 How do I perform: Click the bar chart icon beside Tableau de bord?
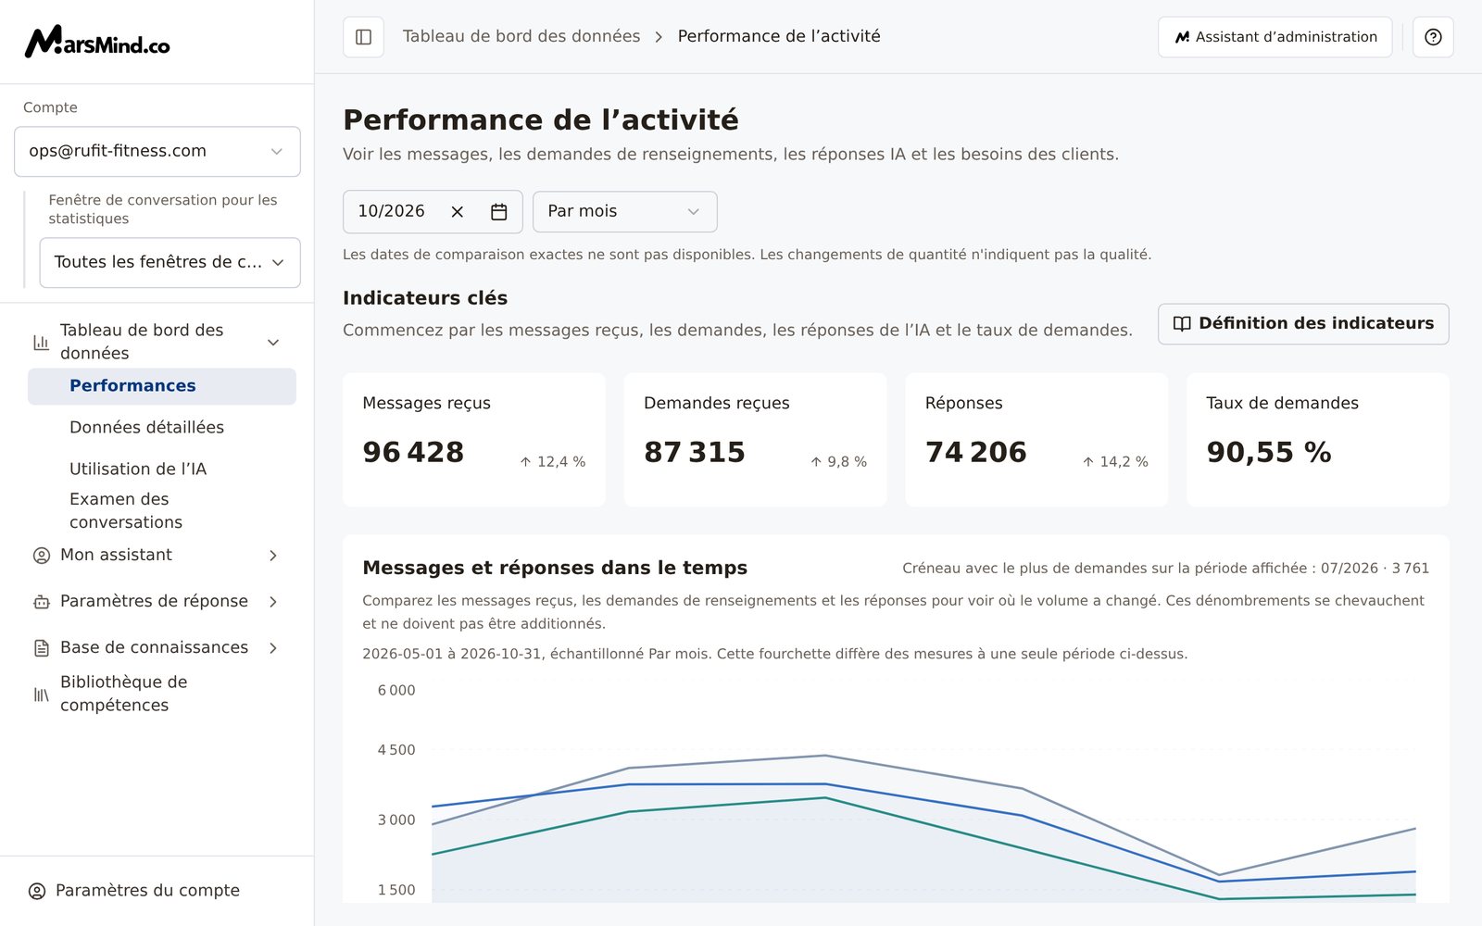pyautogui.click(x=42, y=343)
